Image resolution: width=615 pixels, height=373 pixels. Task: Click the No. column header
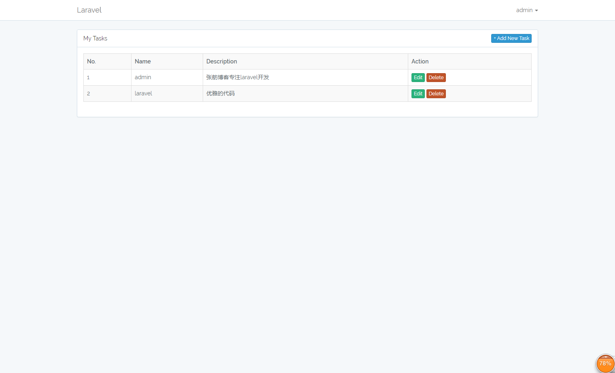pos(91,61)
